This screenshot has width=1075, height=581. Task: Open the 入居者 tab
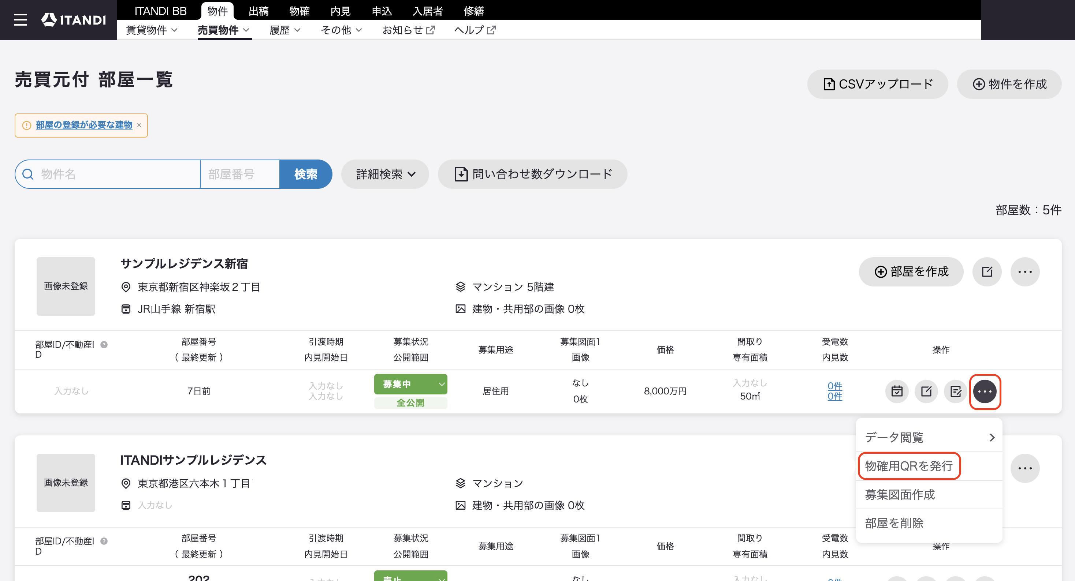pyautogui.click(x=428, y=11)
